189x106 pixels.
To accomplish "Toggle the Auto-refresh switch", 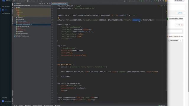I will point(170,41).
